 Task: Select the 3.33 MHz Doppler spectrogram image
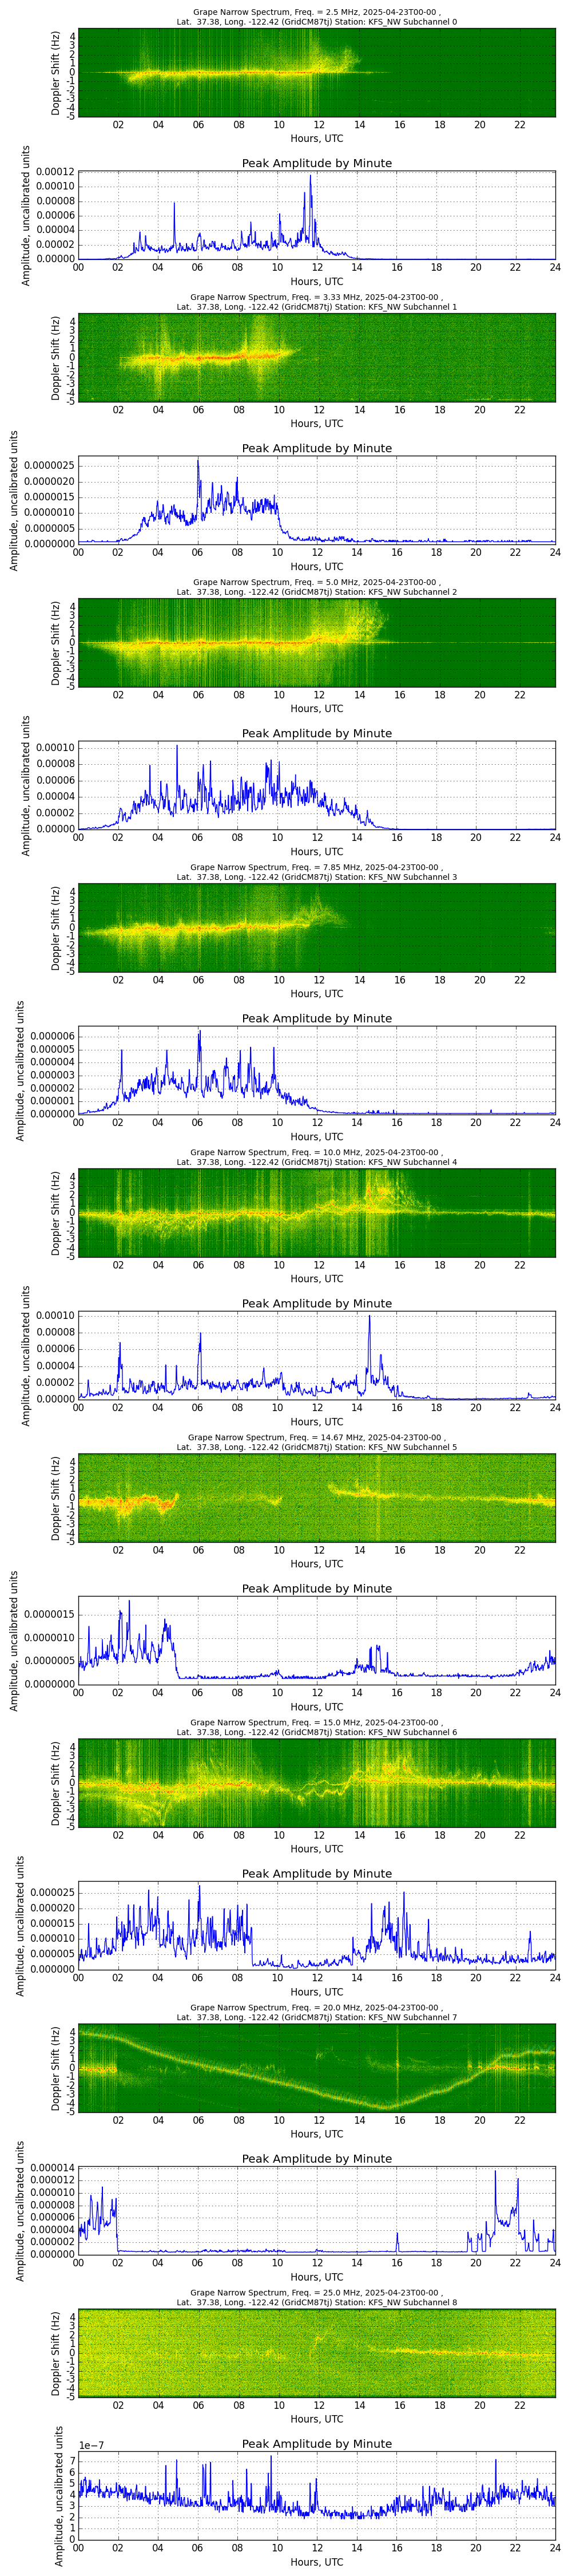316,357
